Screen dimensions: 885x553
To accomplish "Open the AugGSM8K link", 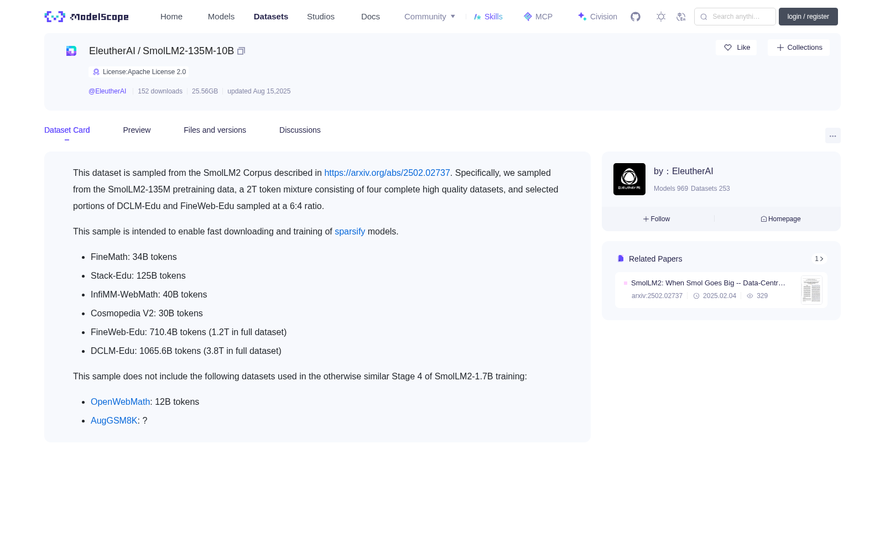I will point(114,421).
